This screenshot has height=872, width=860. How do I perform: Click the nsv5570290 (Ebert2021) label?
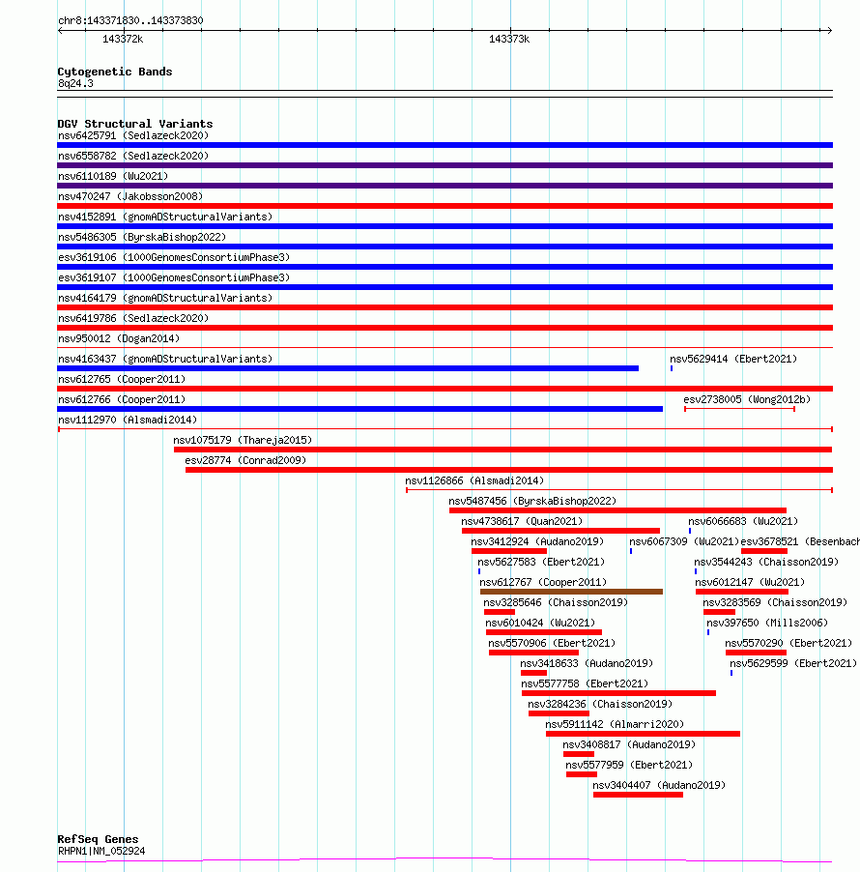pos(788,644)
